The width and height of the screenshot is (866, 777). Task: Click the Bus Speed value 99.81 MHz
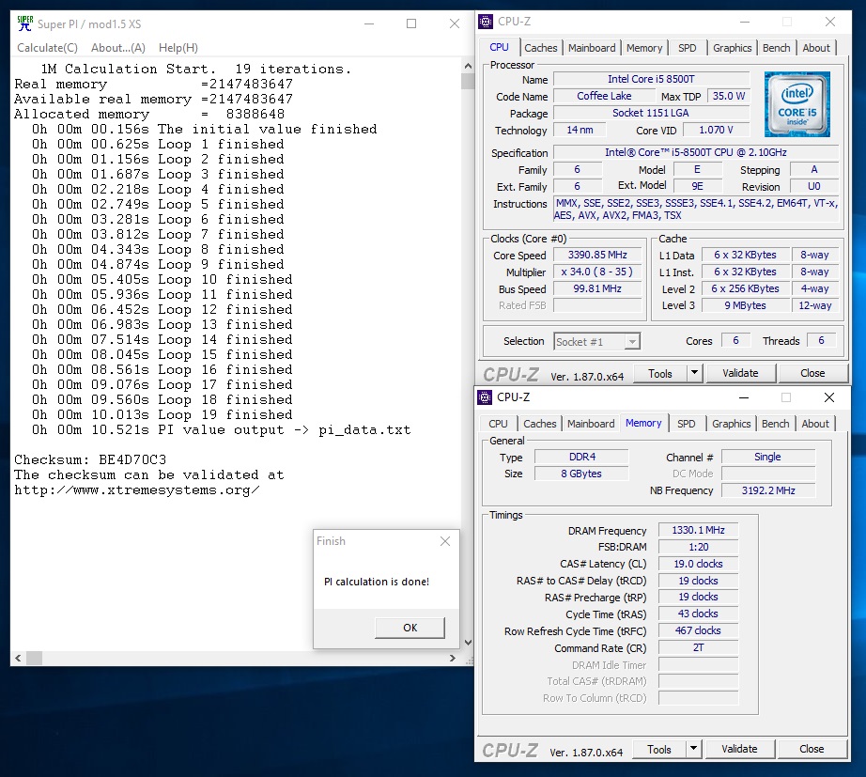pyautogui.click(x=597, y=288)
